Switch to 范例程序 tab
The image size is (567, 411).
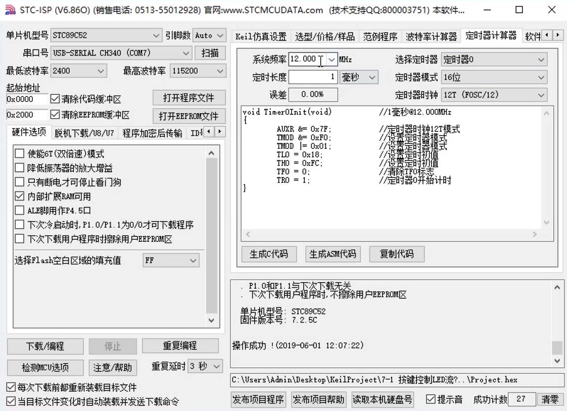pyautogui.click(x=380, y=36)
